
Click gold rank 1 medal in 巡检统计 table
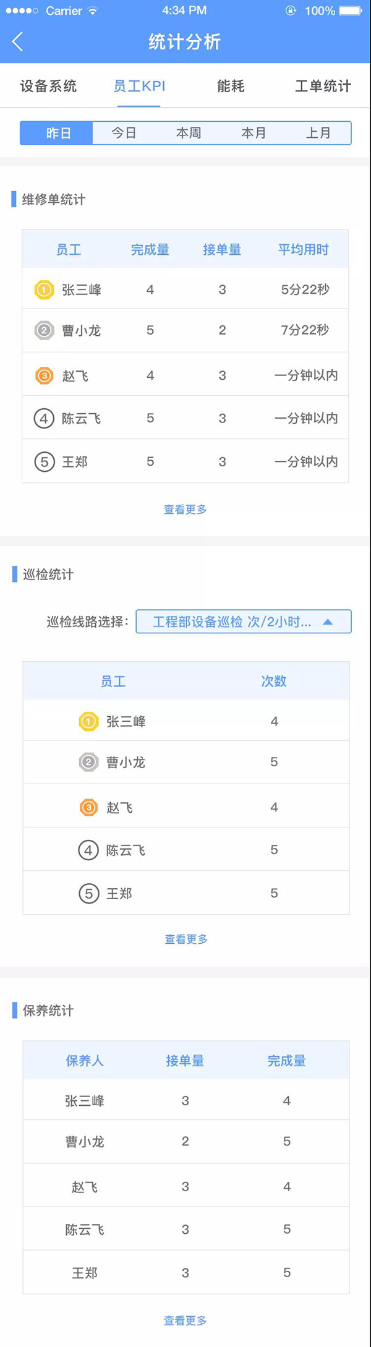click(88, 721)
